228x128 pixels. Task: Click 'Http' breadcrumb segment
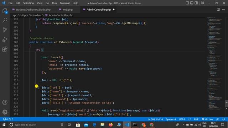pyautogui.click(x=23, y=15)
